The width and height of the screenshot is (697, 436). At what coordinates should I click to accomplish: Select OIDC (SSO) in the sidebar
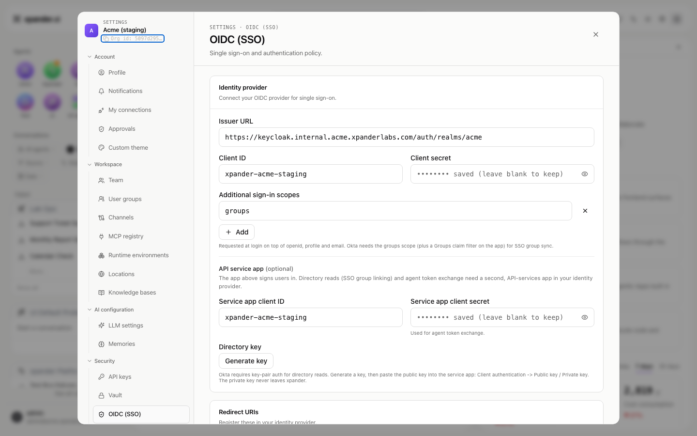click(141, 414)
